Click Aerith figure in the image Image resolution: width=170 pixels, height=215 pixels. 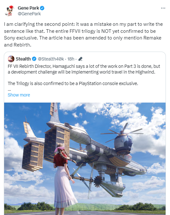click(x=64, y=178)
